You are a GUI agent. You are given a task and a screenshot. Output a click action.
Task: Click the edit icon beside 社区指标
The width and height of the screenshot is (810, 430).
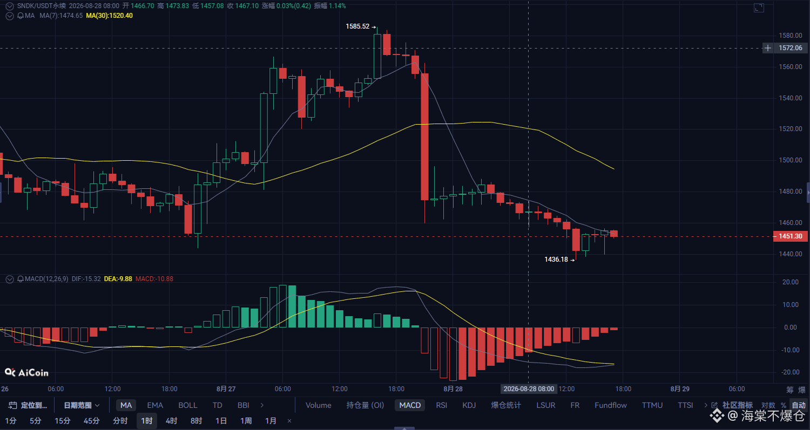[715, 405]
